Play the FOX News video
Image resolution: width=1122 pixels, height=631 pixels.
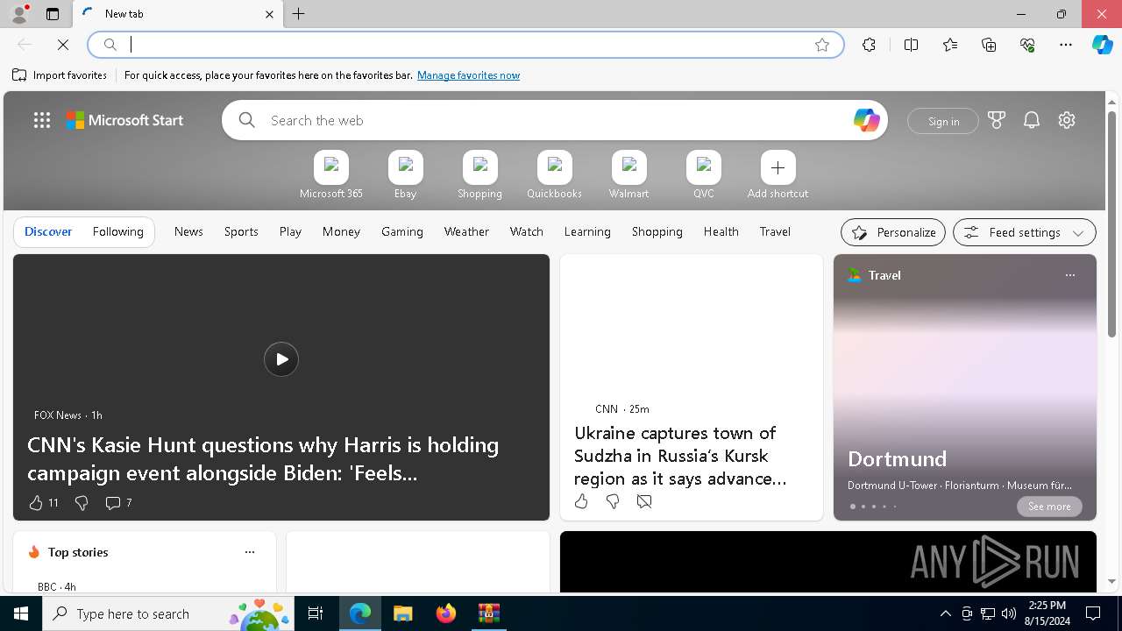coord(281,359)
